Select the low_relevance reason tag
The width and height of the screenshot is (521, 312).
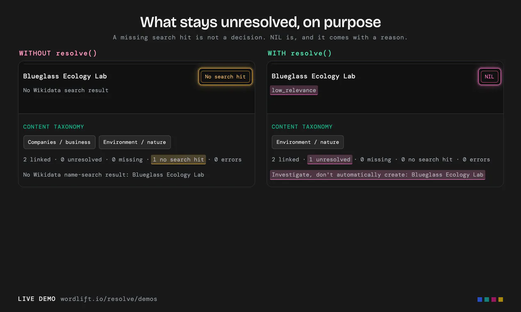click(294, 90)
